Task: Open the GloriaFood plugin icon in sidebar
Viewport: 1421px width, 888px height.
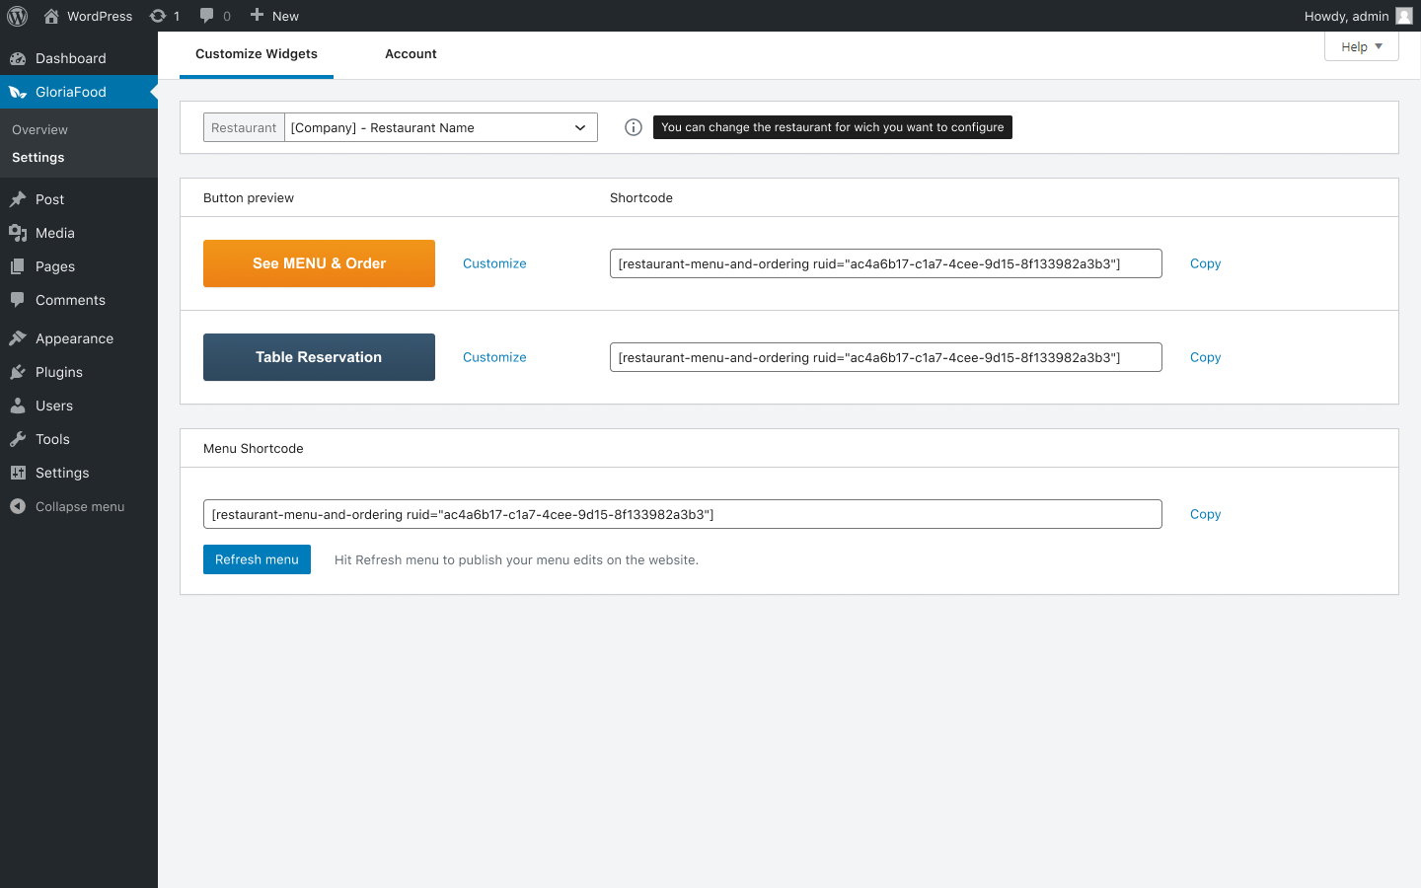Action: pos(18,91)
